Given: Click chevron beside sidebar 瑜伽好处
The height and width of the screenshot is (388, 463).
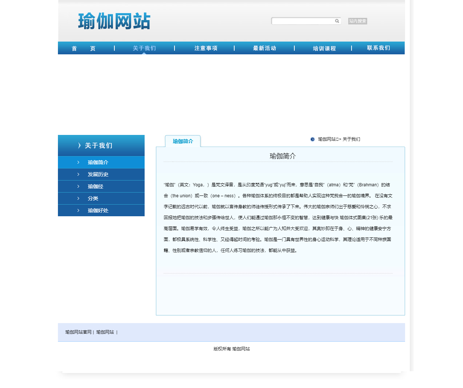Looking at the screenshot, I should (78, 210).
